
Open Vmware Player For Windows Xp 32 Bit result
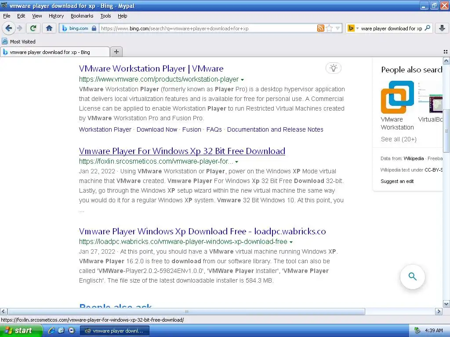(x=182, y=151)
